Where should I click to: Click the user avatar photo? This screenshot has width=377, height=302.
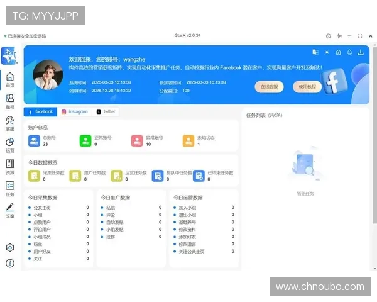(x=48, y=75)
